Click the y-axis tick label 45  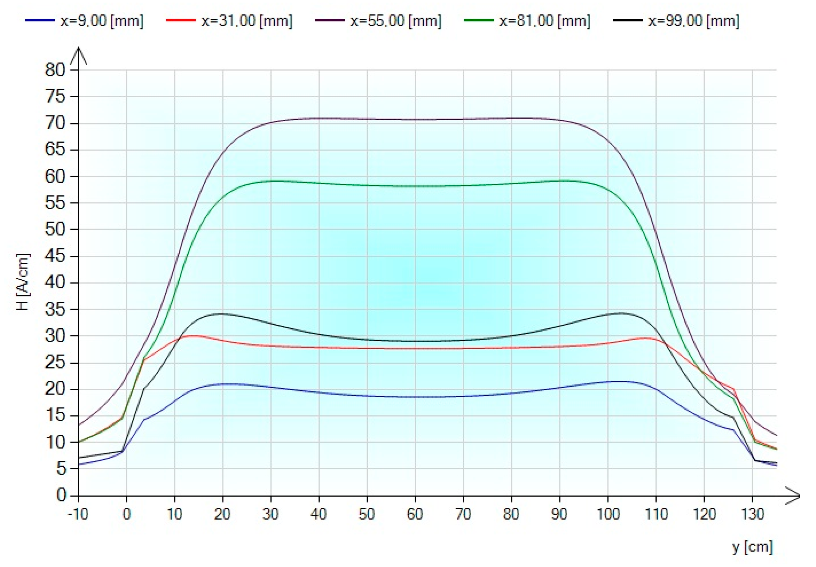55,256
